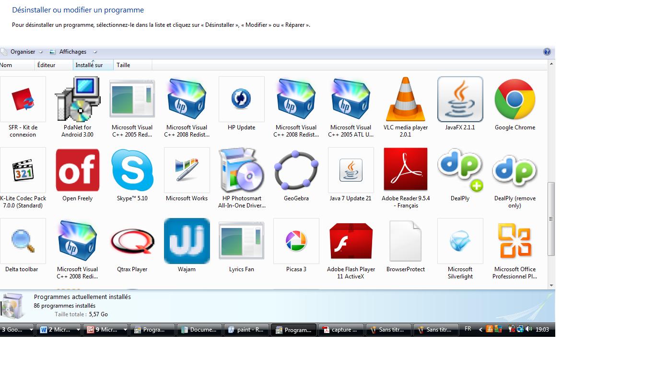Click the FR language indicator in taskbar

coord(468,329)
